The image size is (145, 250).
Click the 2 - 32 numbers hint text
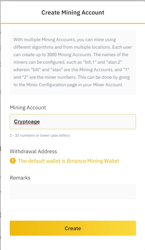coord(40,135)
